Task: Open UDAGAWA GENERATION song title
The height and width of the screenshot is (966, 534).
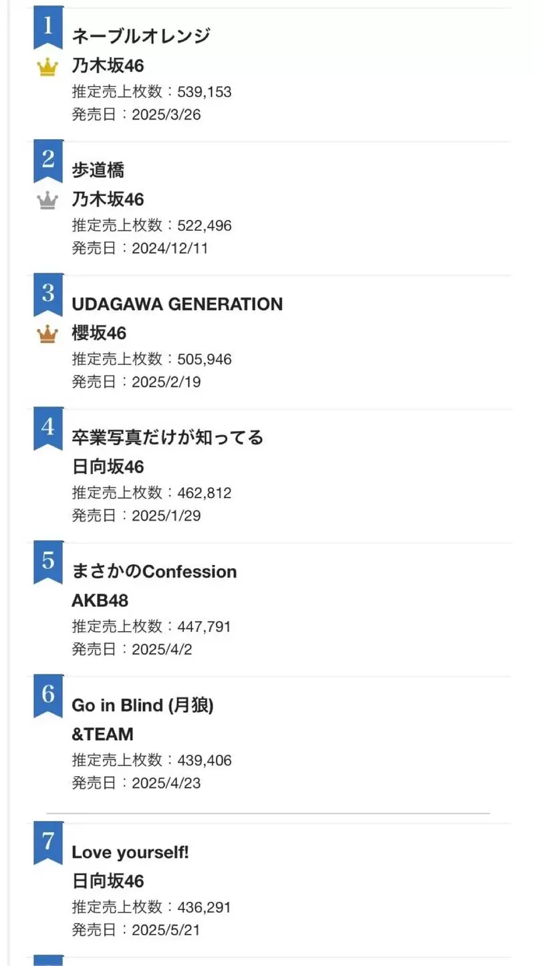Action: point(177,304)
